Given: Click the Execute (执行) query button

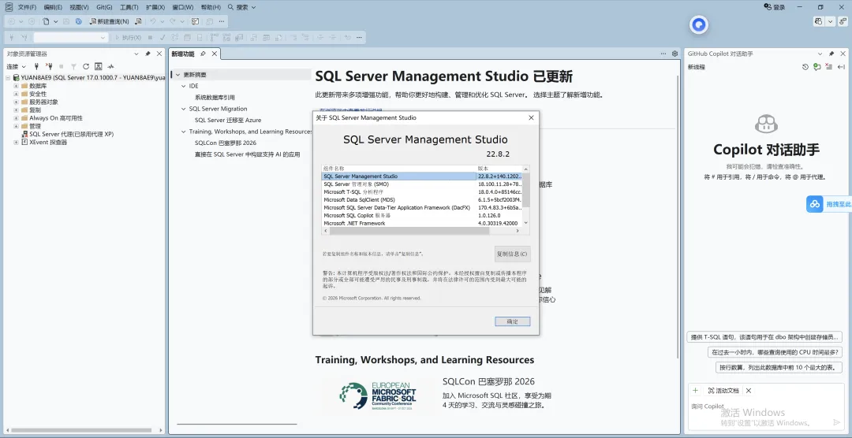Looking at the screenshot, I should point(128,38).
